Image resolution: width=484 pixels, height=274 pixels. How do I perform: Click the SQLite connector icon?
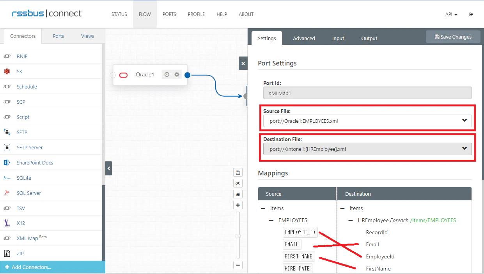(x=7, y=178)
